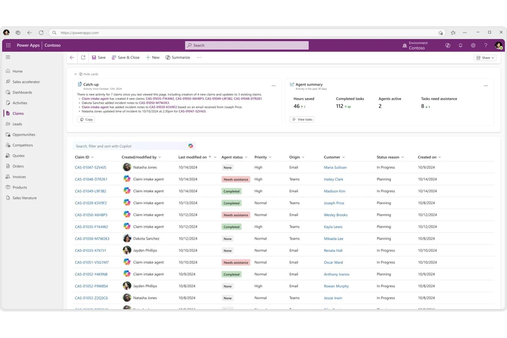Click New in the command bar
Image resolution: width=507 pixels, height=338 pixels.
(152, 58)
